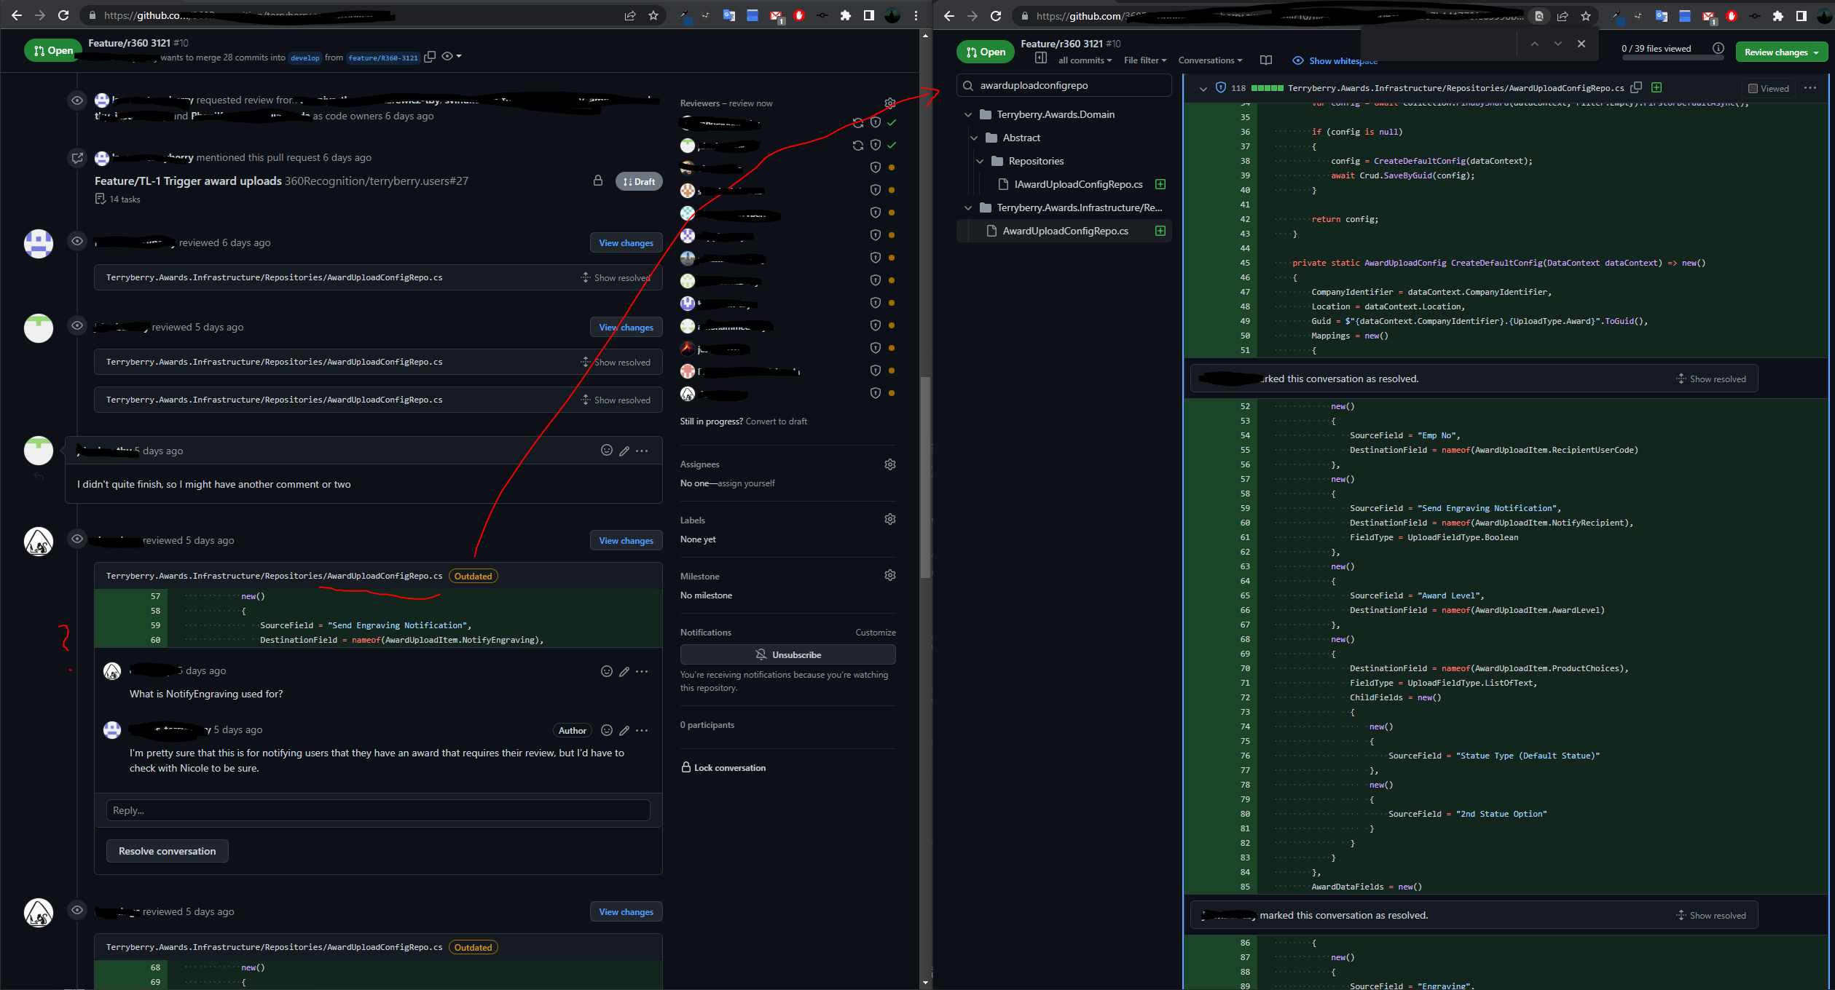The image size is (1835, 990).
Task: Select AwardUploadConfigRepo.cs in file tree
Action: [x=1064, y=231]
